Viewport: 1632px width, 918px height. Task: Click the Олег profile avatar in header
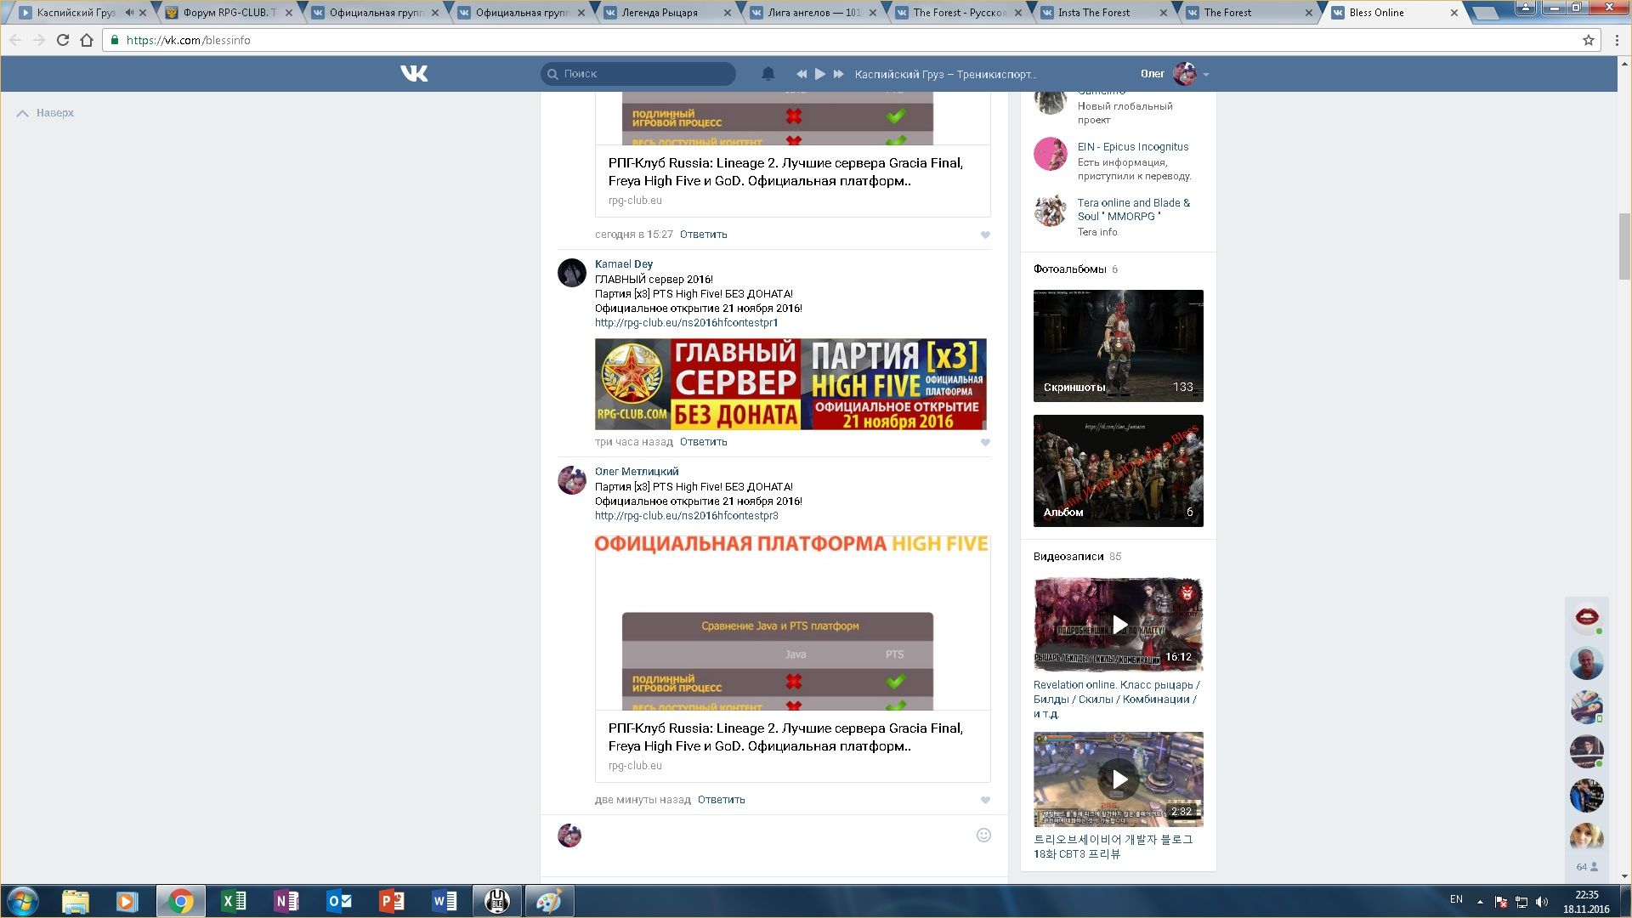click(1185, 74)
